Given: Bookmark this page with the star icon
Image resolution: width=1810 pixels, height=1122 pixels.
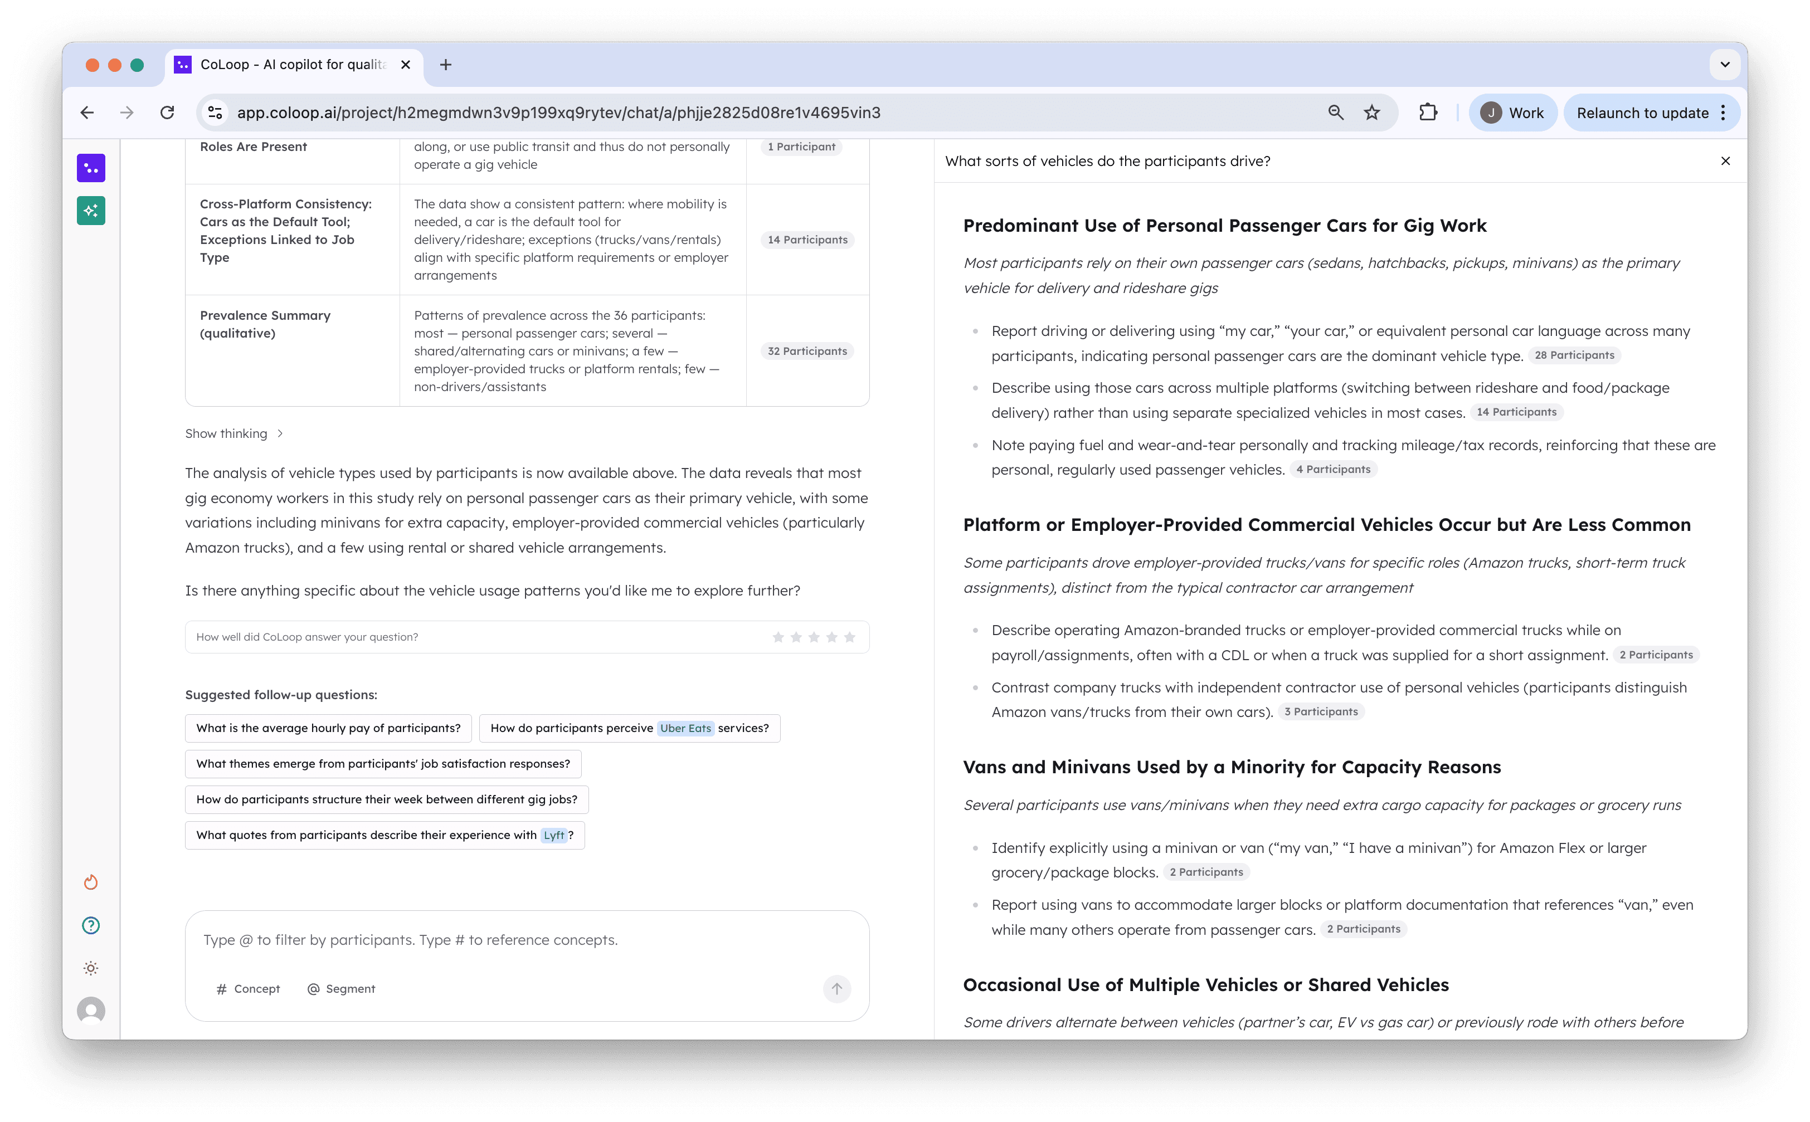Looking at the screenshot, I should point(1371,113).
